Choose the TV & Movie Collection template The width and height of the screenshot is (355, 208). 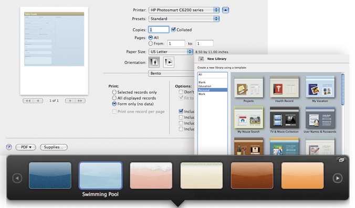click(x=284, y=118)
